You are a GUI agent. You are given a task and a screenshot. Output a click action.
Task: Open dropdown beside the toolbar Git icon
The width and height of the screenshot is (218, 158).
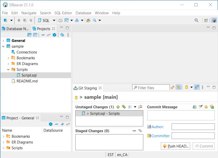click(72, 20)
